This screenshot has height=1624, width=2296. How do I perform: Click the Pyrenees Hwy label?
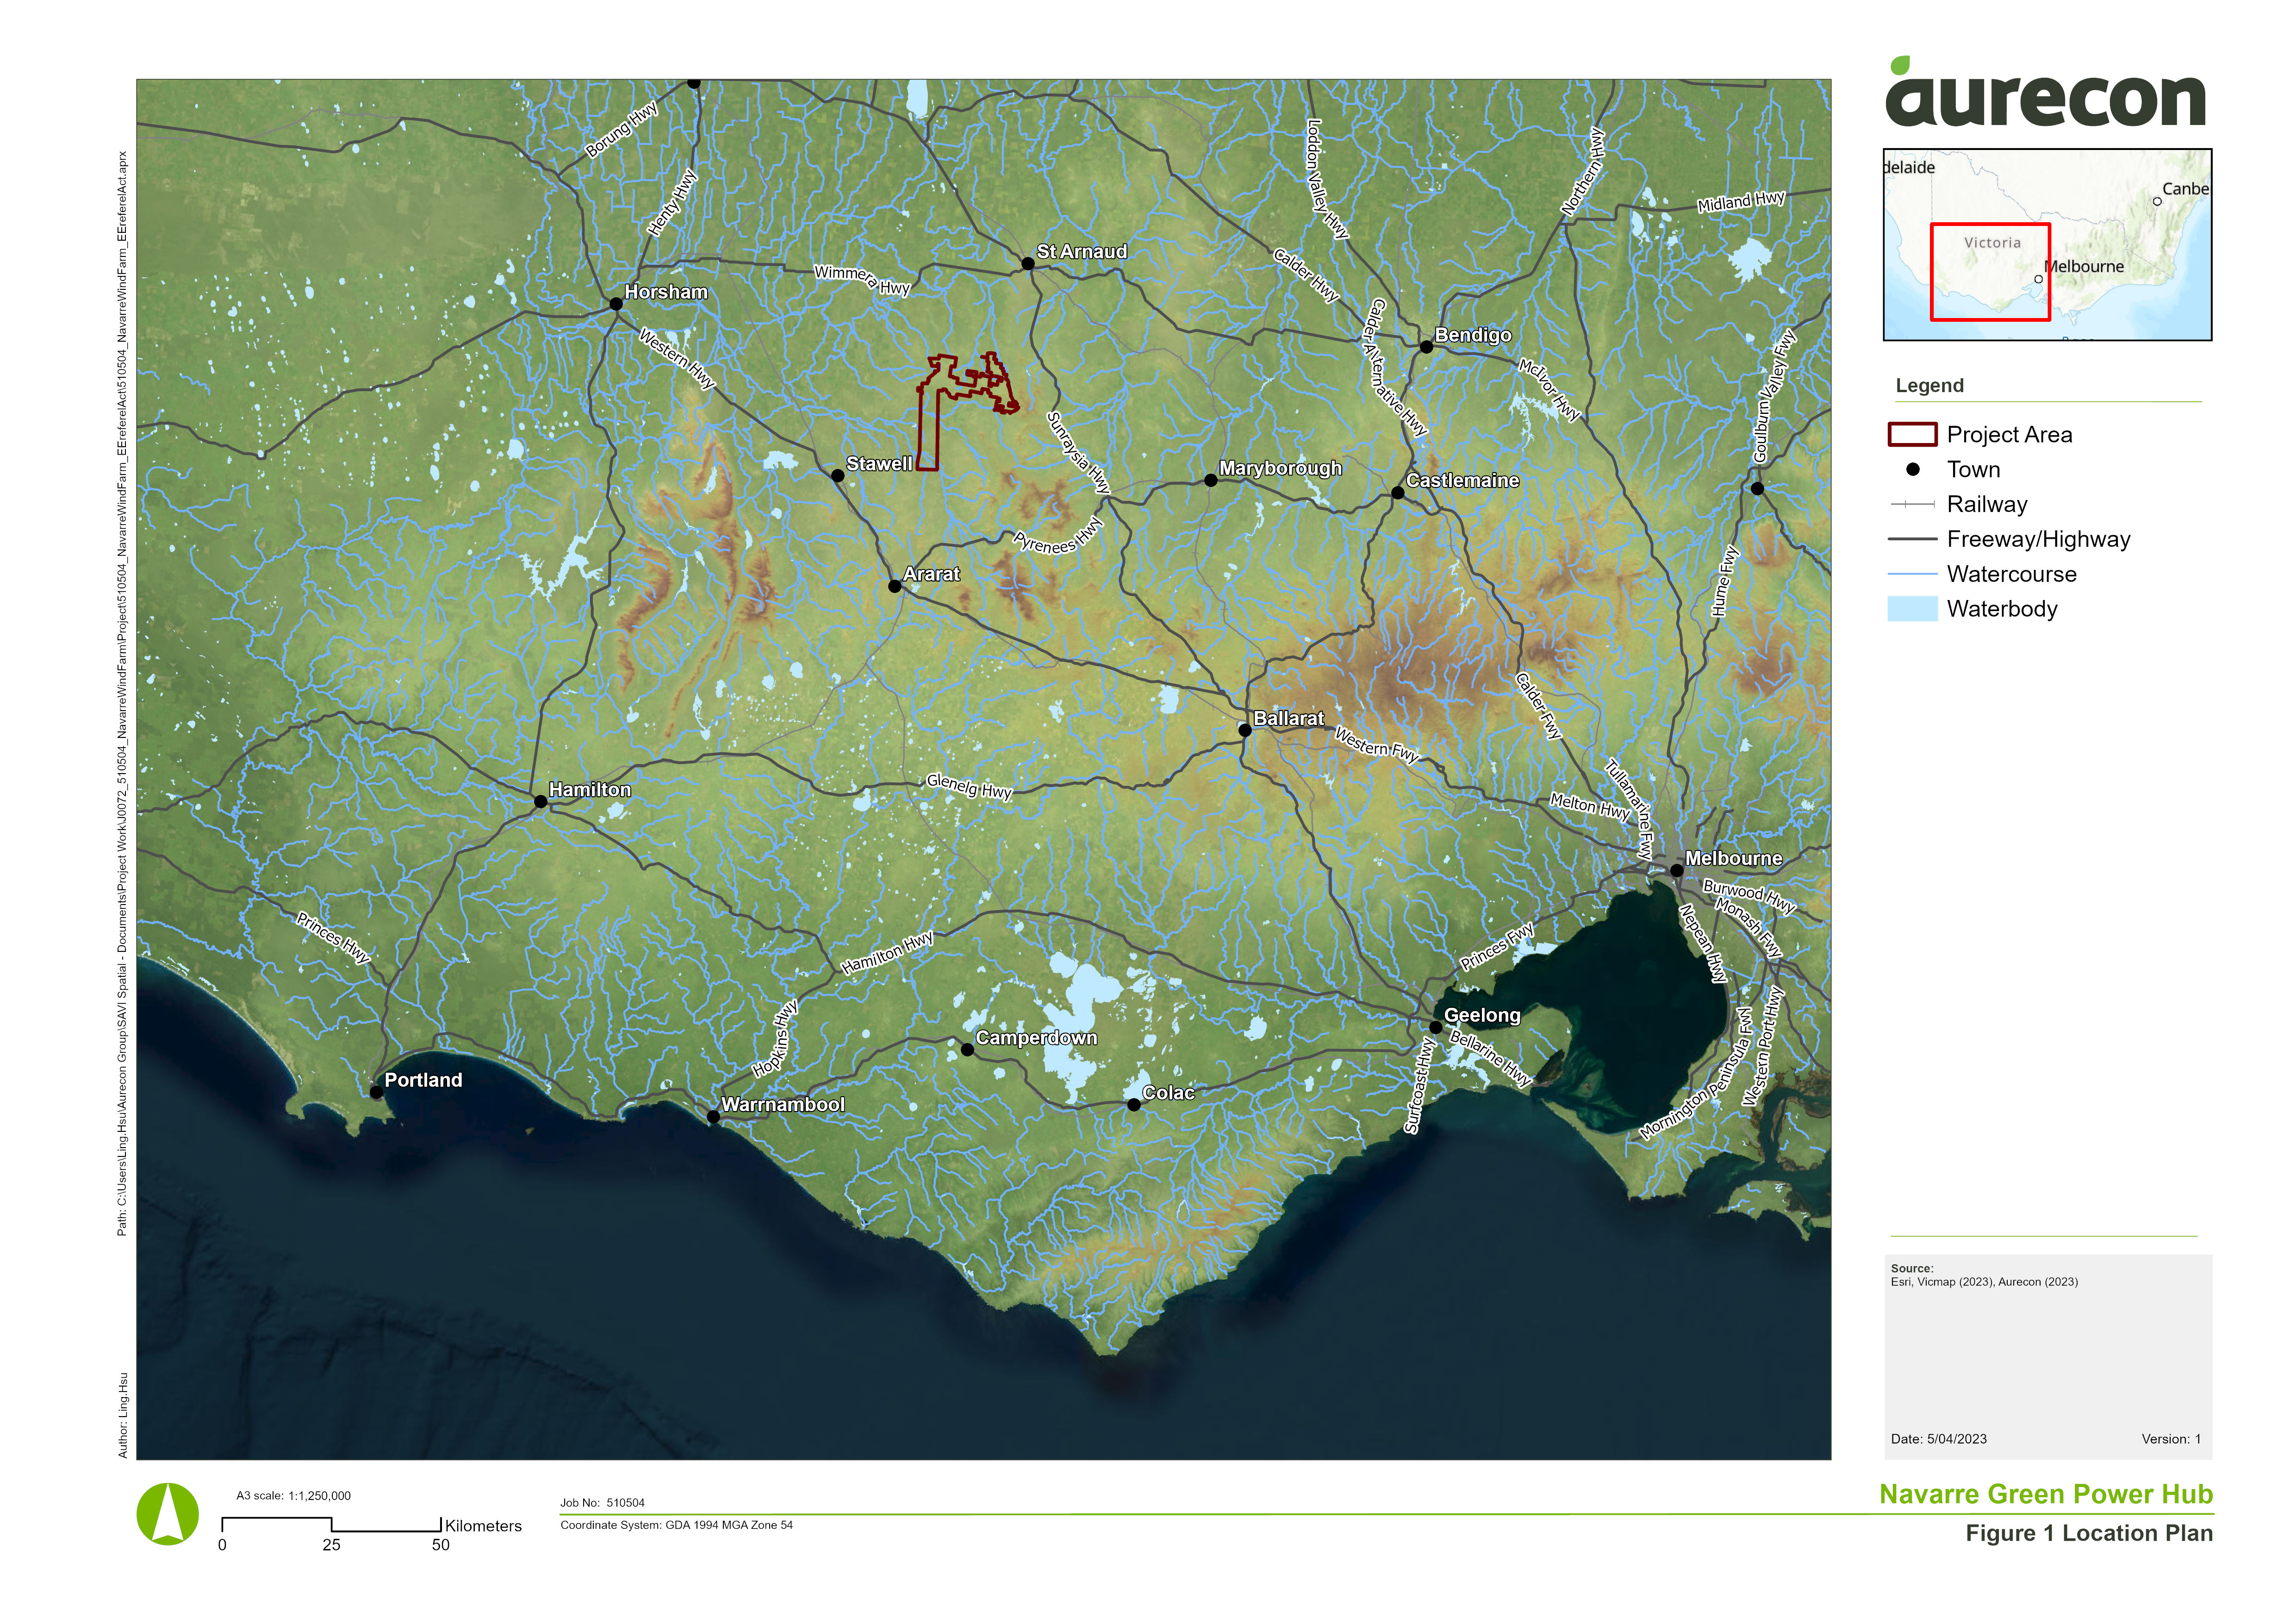pos(1058,537)
